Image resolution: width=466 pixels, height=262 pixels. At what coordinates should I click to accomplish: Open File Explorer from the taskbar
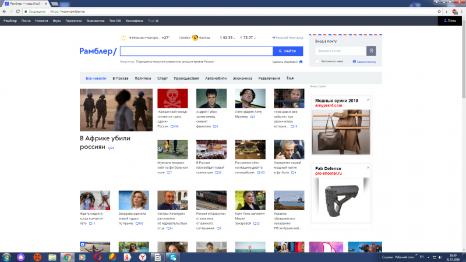(52, 257)
